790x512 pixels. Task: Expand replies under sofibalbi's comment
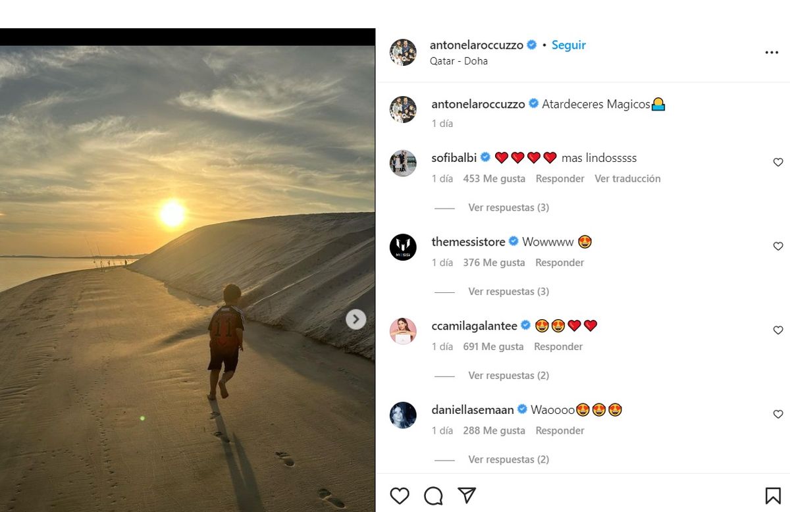508,207
